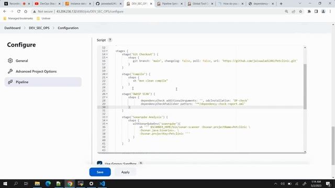Open Visual Studio Code from the taskbar
The width and height of the screenshot is (335, 188).
point(102,183)
